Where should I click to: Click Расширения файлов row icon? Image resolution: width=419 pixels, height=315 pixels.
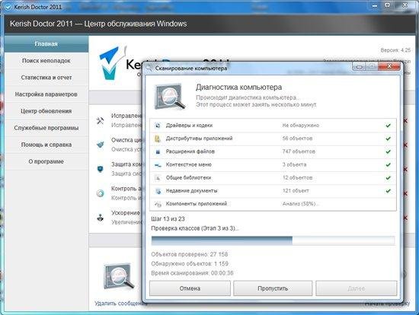(158, 151)
